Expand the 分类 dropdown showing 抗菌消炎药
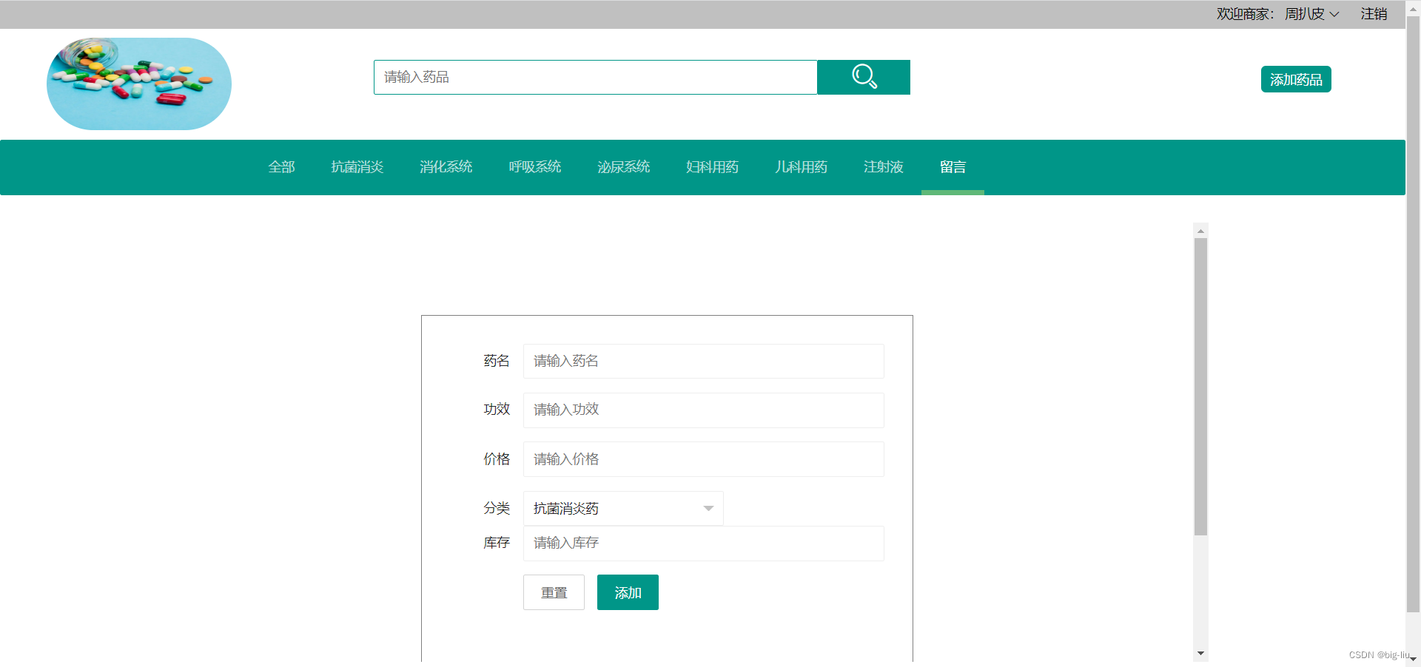Image resolution: width=1421 pixels, height=667 pixels. [623, 509]
